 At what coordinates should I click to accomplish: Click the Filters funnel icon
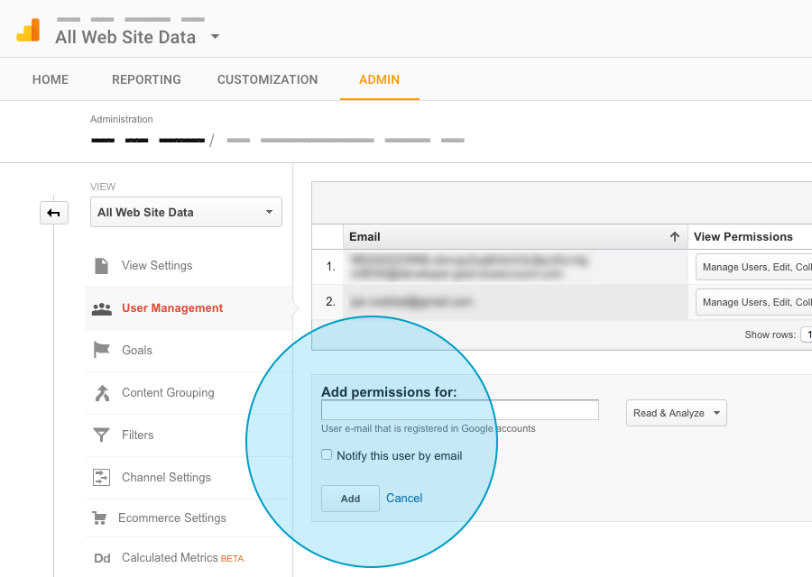click(x=101, y=435)
